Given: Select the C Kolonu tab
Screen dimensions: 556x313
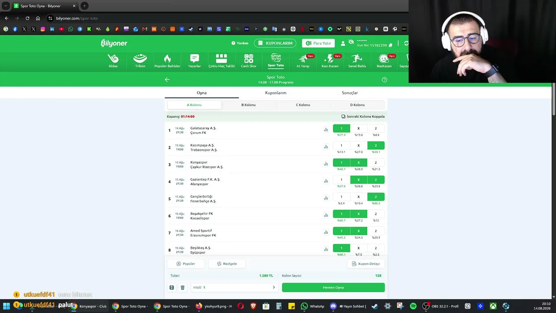Looking at the screenshot, I should pyautogui.click(x=303, y=105).
